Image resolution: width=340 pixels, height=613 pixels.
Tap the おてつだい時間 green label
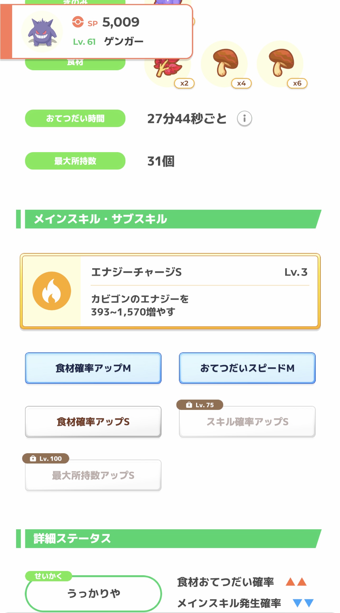point(75,118)
